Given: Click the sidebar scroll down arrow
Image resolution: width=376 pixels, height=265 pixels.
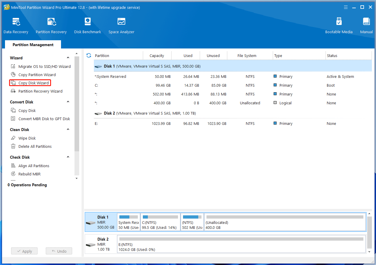Looking at the screenshot, I should tap(77, 178).
